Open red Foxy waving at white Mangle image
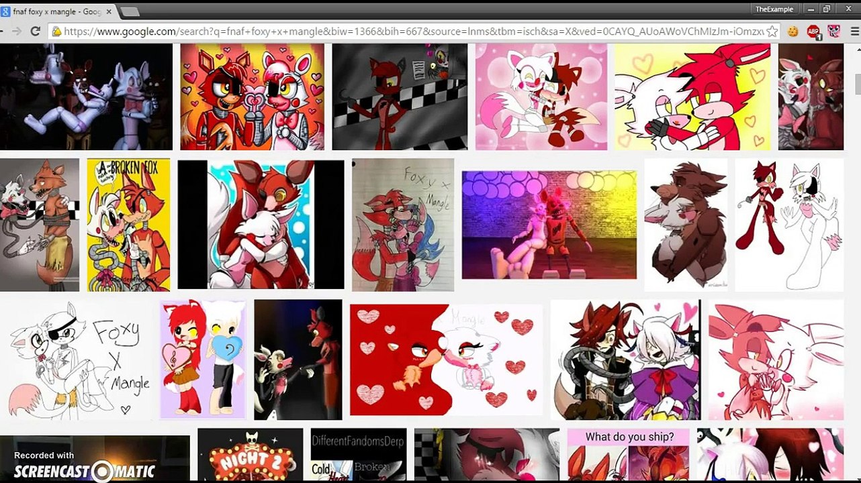Screen dimensions: 861x483 point(789,225)
